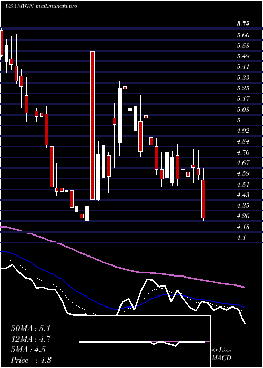Screen dimensions: 263x368
Task: Click the tallest red candlestick body
Action: [93, 125]
